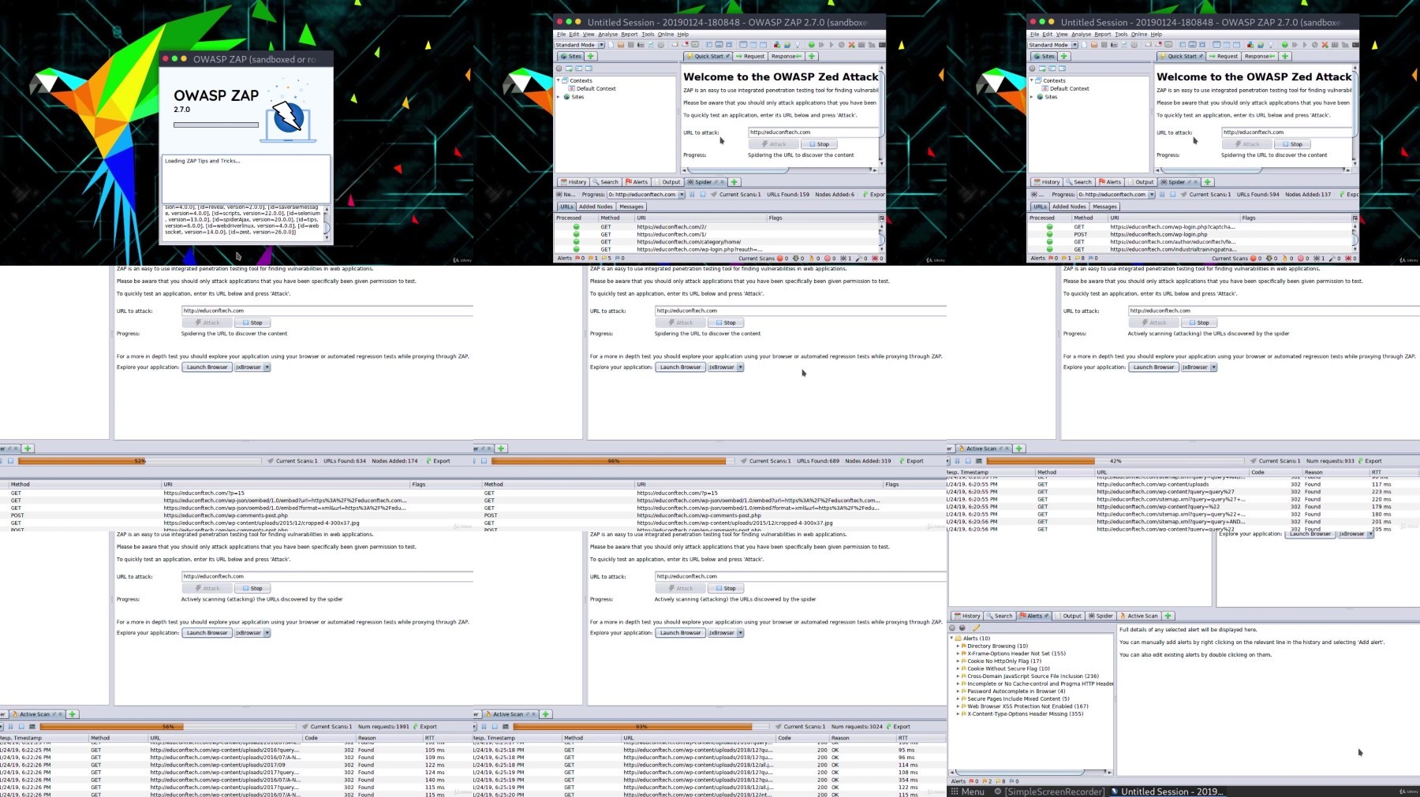The height and width of the screenshot is (797, 1420).
Task: Click Launch Browser in the URLs Found:689 frame
Action: tap(680, 367)
